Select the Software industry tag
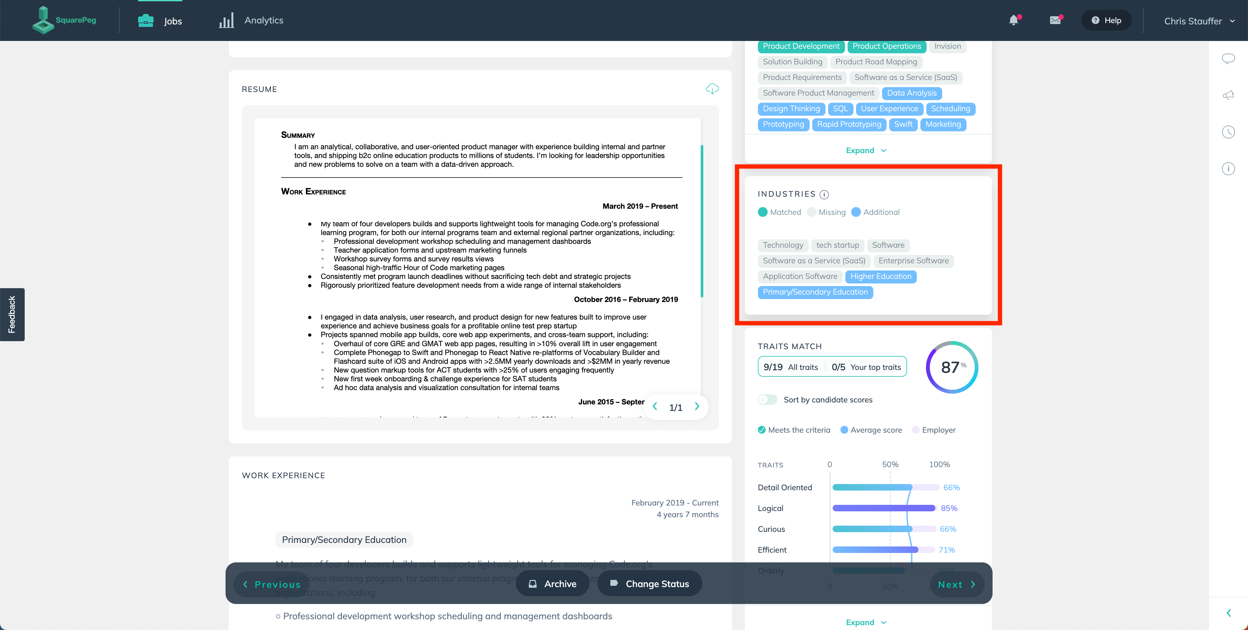Viewport: 1248px width, 630px height. point(888,245)
